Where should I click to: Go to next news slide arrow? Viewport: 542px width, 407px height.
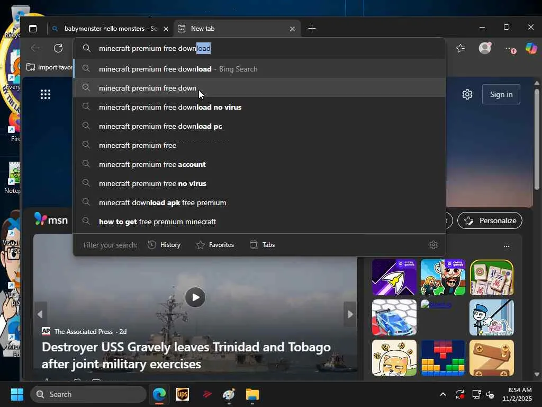(x=350, y=314)
